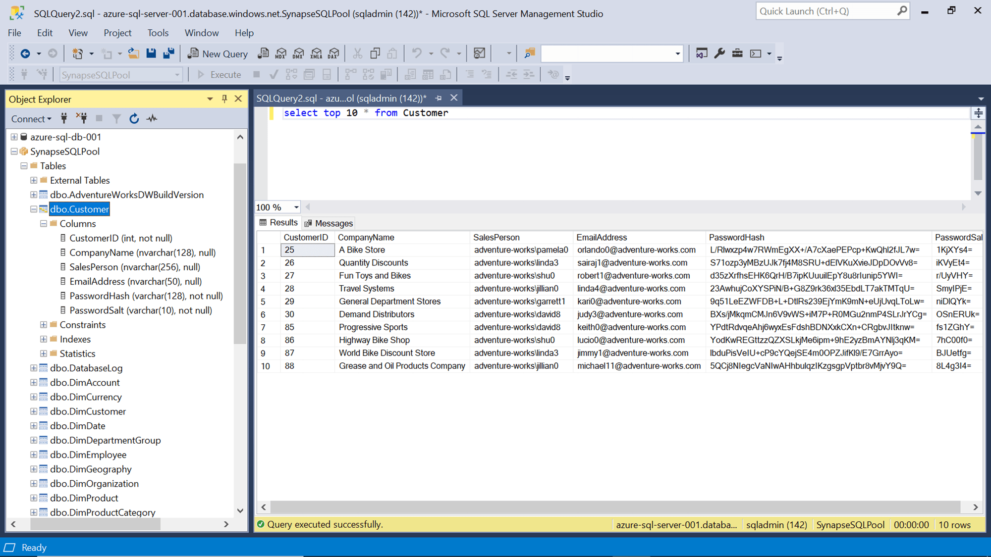Click the DAX query icon
This screenshot has height=557, width=991.
(334, 53)
